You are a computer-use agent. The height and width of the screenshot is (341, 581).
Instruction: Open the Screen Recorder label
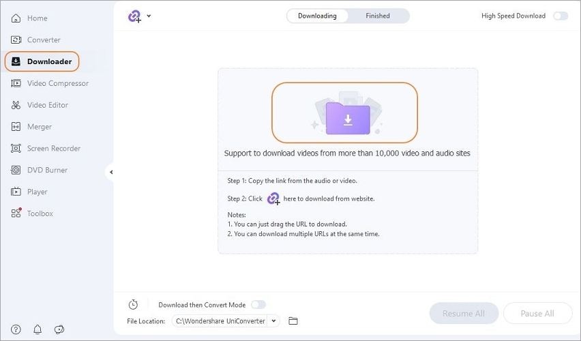[x=54, y=149]
